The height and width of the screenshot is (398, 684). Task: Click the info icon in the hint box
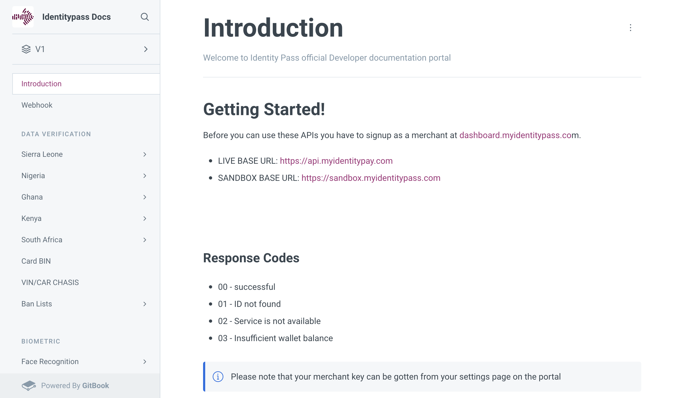pos(218,377)
